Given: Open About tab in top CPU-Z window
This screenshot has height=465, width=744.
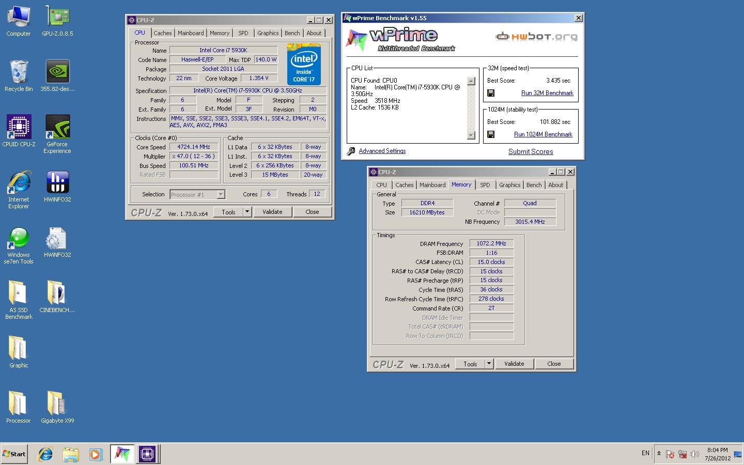Looking at the screenshot, I should [x=314, y=33].
